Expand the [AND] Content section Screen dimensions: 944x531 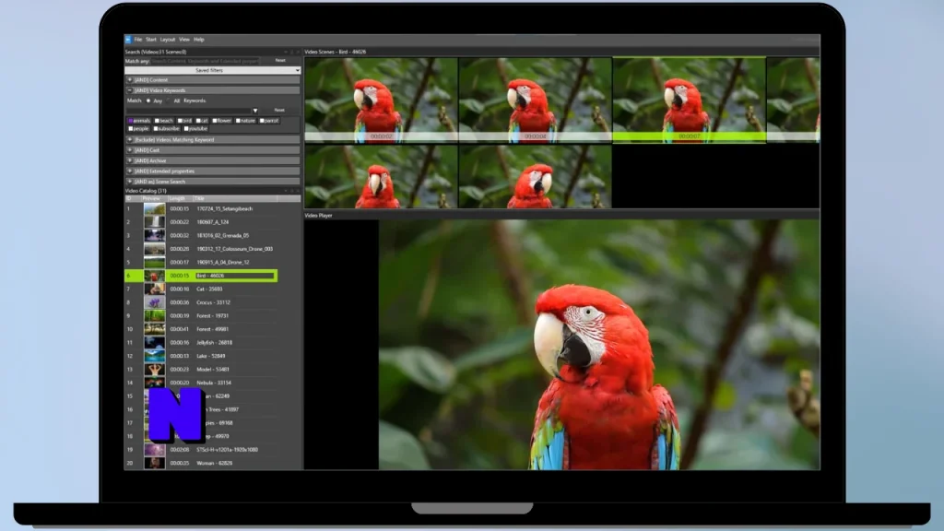212,79
